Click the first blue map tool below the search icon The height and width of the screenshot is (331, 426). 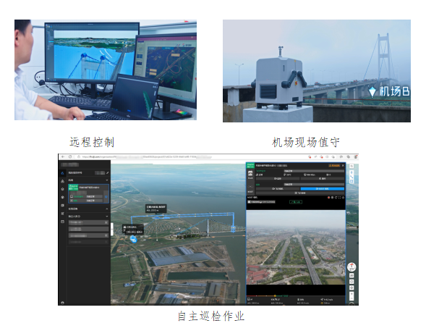tap(352, 172)
